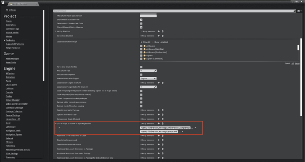305x162 pixels.
Task: Add Additional Asset Directories to Cook element
Action: pos(159,136)
